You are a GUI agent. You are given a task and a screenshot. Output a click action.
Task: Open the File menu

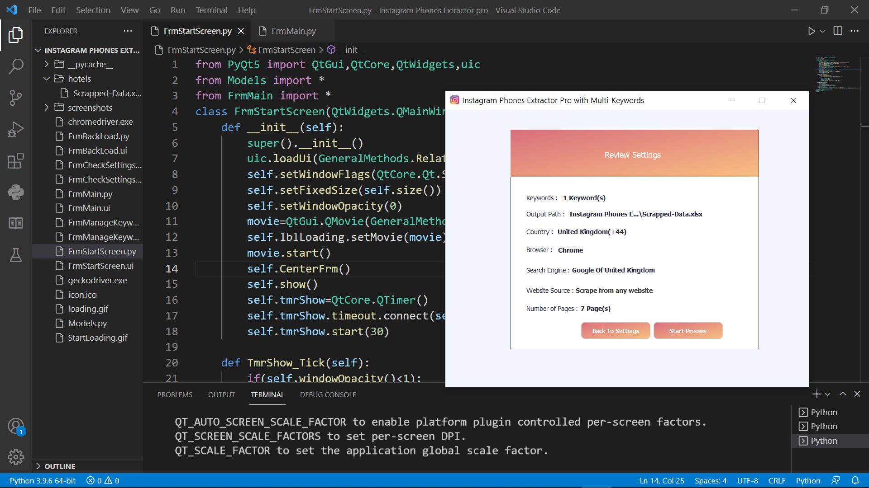pyautogui.click(x=34, y=10)
